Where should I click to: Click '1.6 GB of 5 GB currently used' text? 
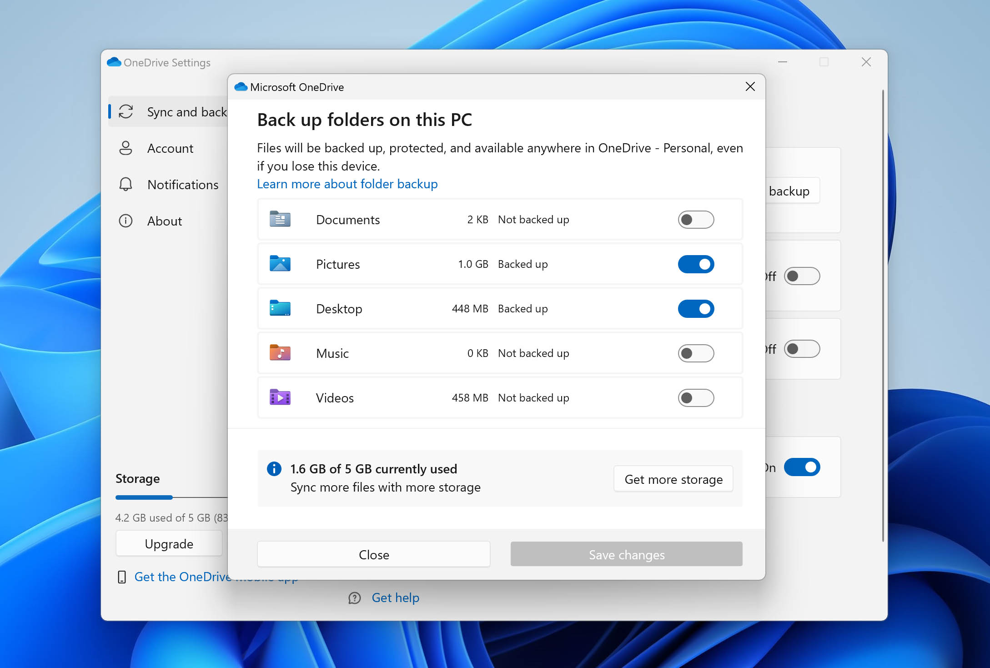tap(374, 469)
